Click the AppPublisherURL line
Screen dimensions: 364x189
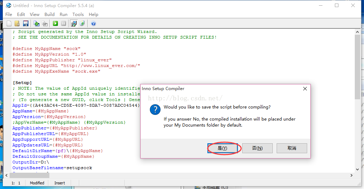tap(51, 134)
